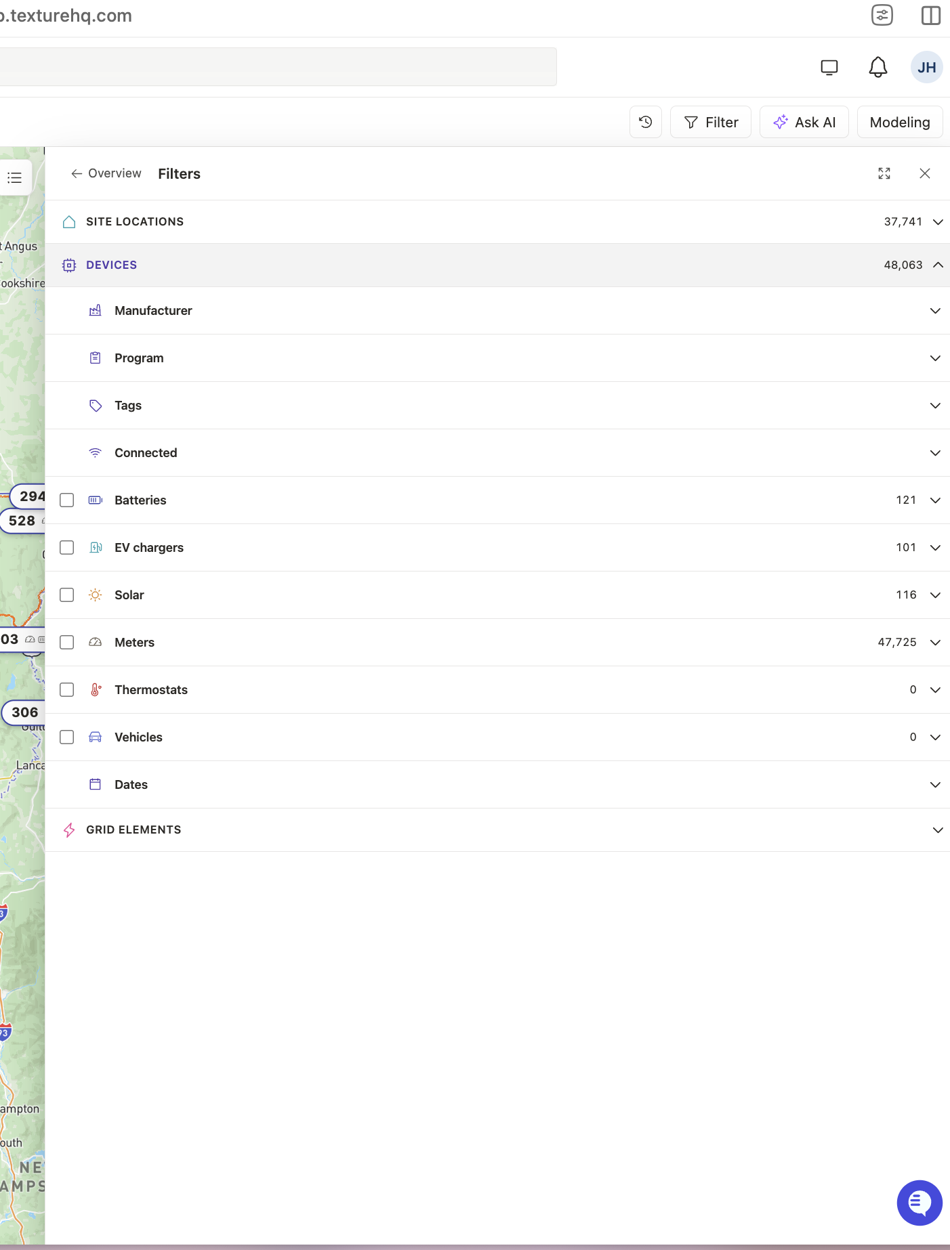Expand the Batteries row chevron
Viewport: 950px width, 1250px height.
pos(935,500)
